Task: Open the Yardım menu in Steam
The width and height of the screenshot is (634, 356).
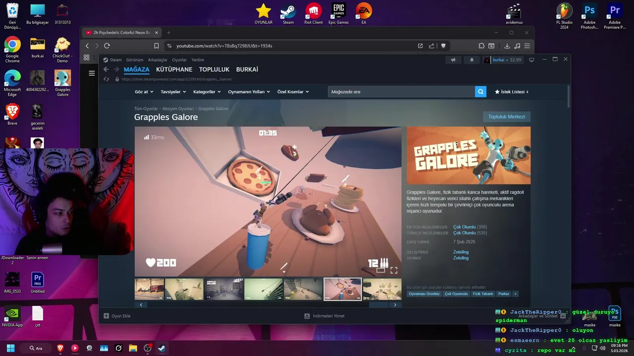Action: [198, 60]
